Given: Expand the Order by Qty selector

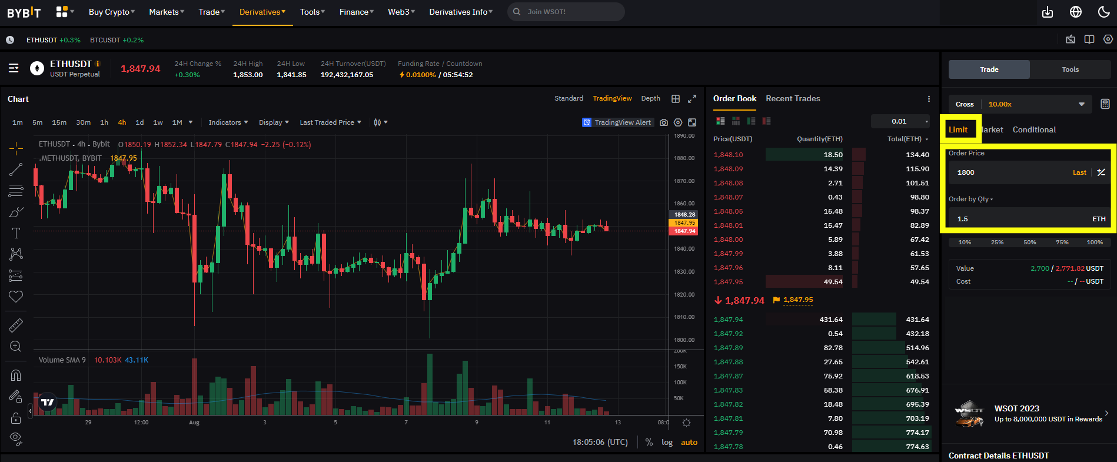Looking at the screenshot, I should pos(971,199).
